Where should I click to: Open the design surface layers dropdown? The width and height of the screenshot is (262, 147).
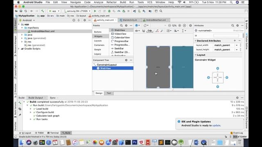(138, 25)
